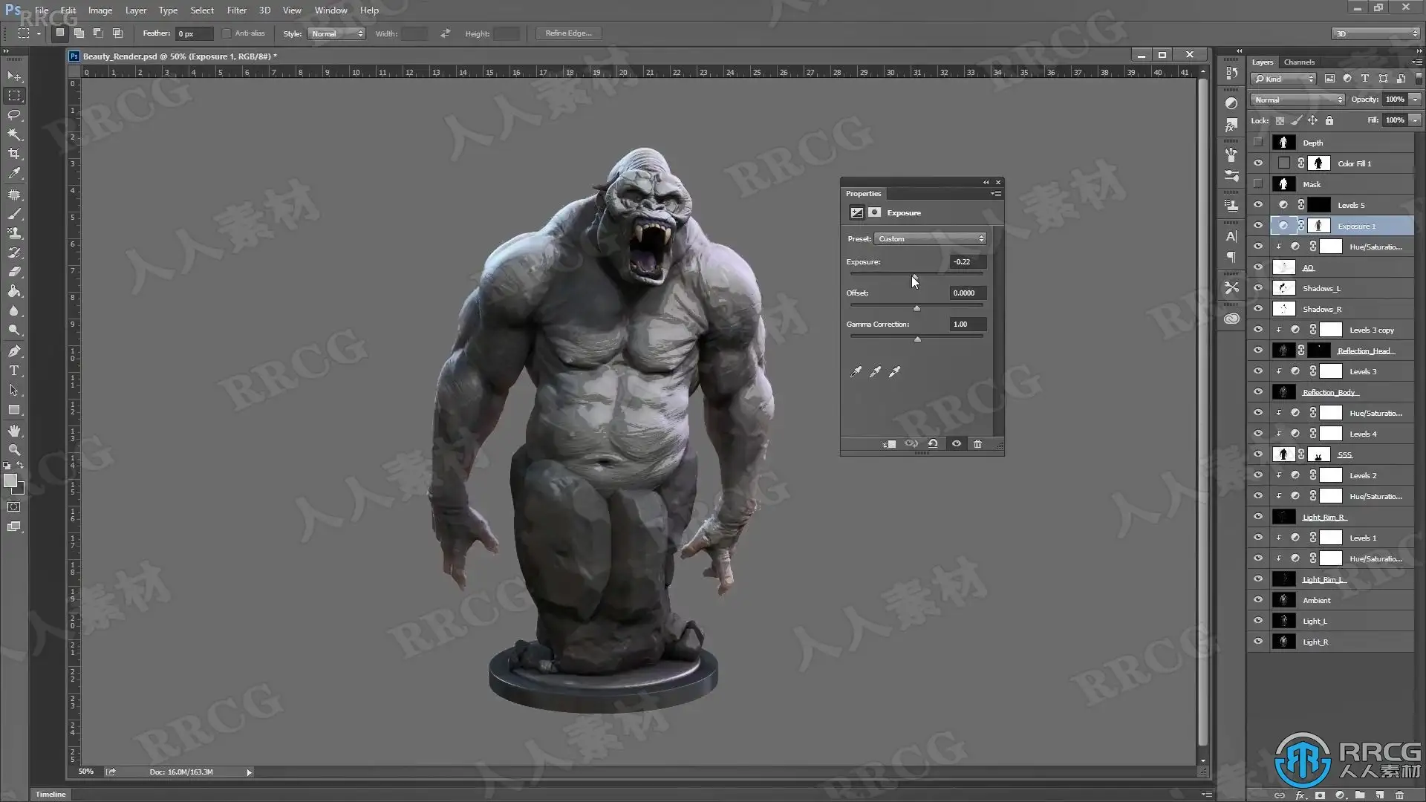Select the Horizontal Type tool
The height and width of the screenshot is (802, 1426).
click(14, 371)
